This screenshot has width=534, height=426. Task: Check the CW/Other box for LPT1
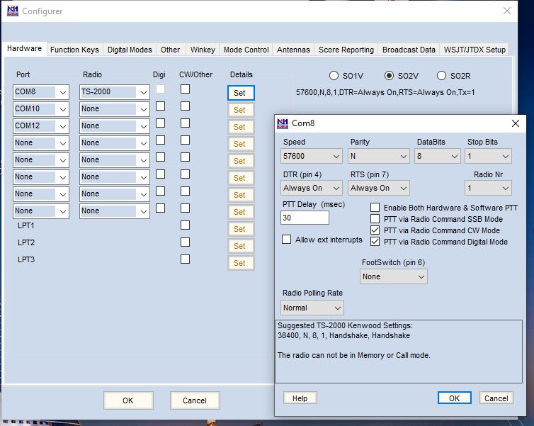[x=185, y=225]
